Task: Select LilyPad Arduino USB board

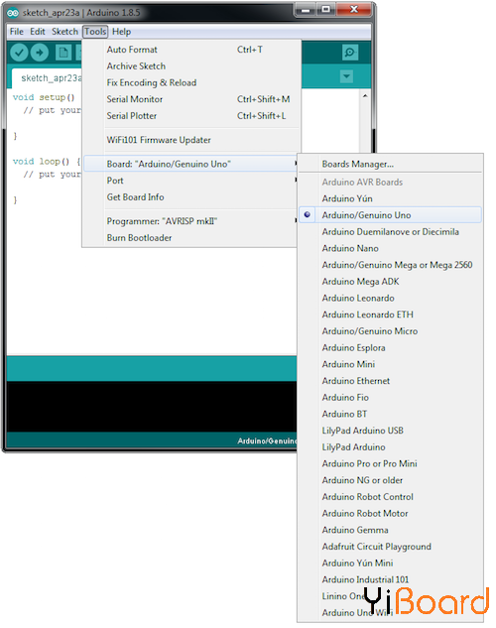Action: pos(390,431)
